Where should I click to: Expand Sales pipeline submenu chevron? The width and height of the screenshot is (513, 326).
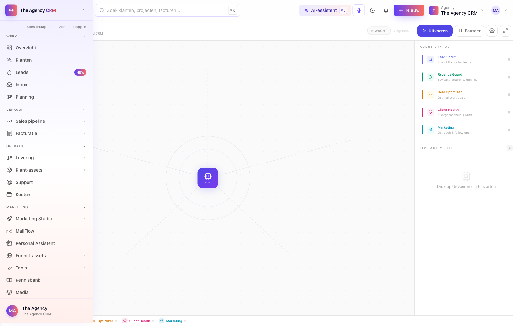pos(84,121)
